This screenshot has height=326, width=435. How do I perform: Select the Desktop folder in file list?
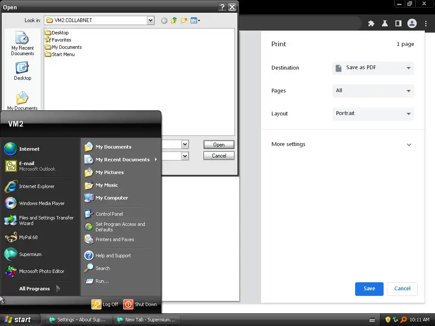coord(57,33)
